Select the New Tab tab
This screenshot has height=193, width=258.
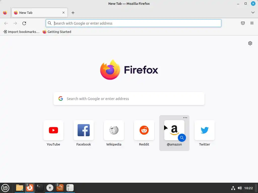tap(40, 13)
